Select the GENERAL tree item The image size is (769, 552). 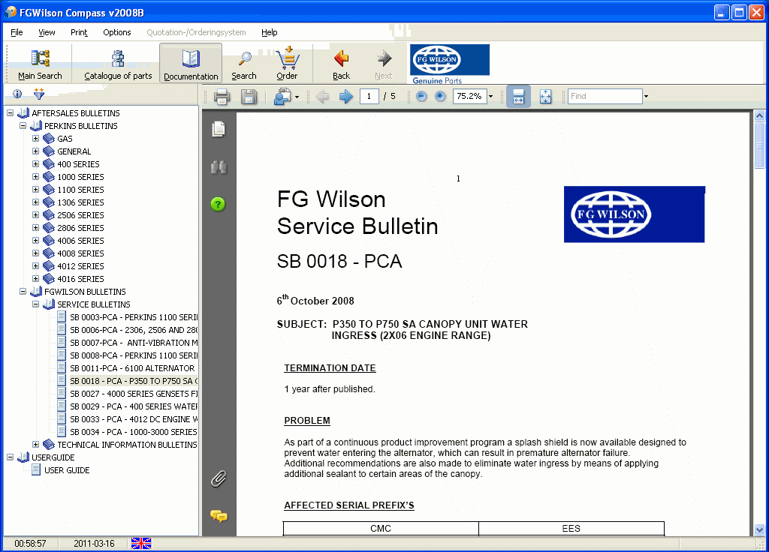tap(74, 151)
